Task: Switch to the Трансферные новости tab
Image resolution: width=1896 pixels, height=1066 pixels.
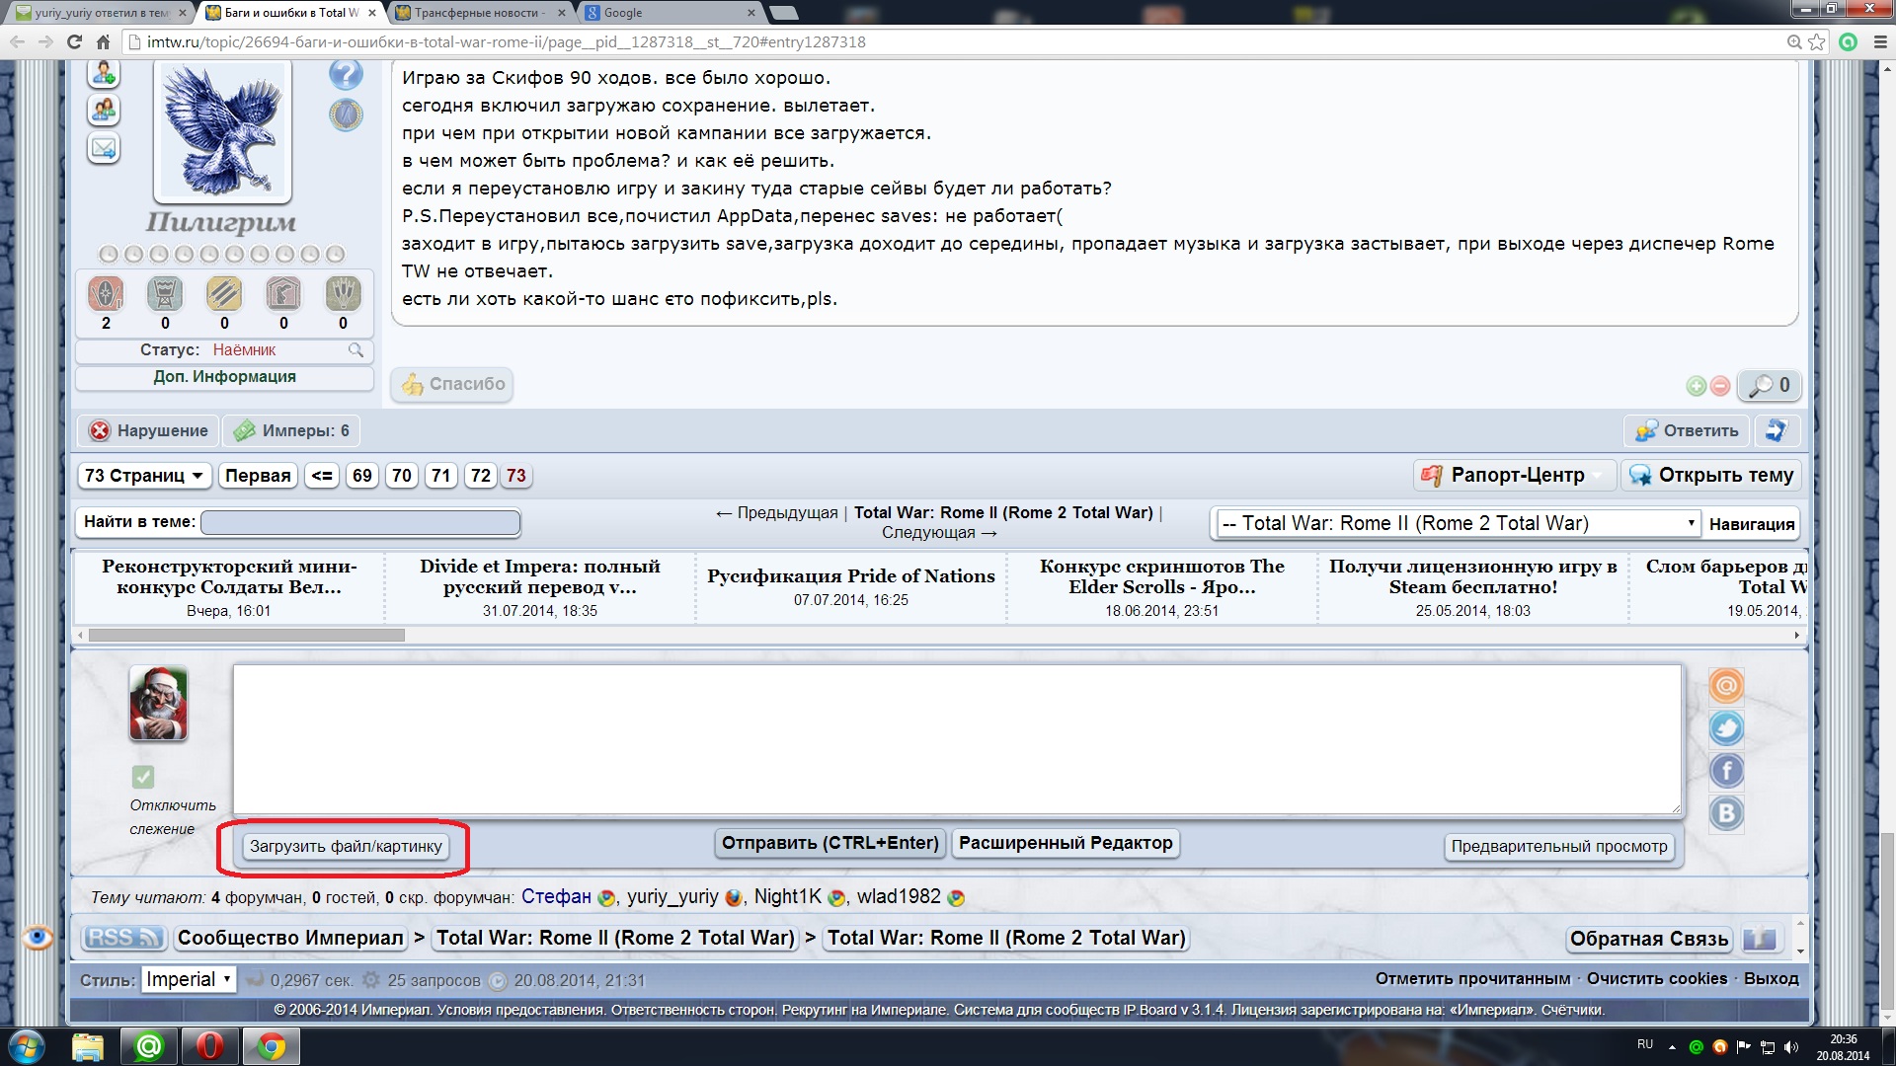Action: tap(480, 13)
